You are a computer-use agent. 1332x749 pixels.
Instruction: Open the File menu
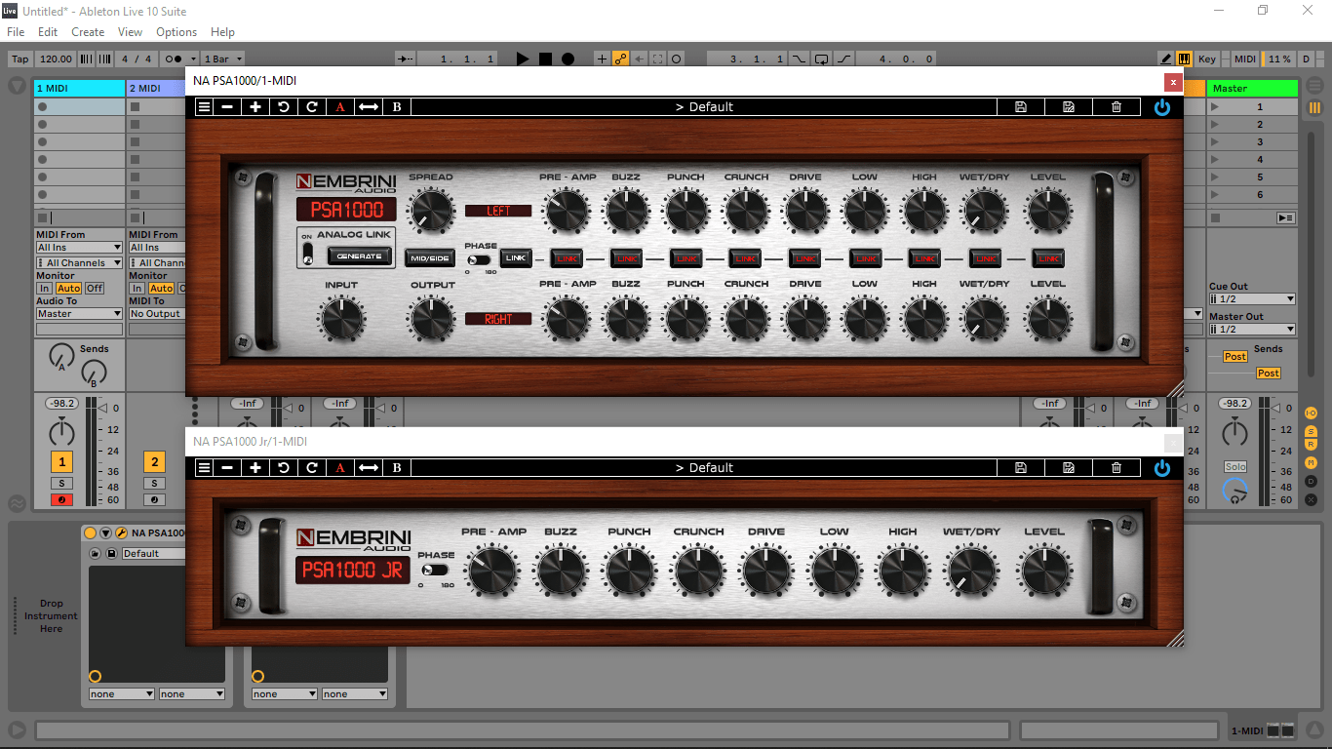point(16,32)
